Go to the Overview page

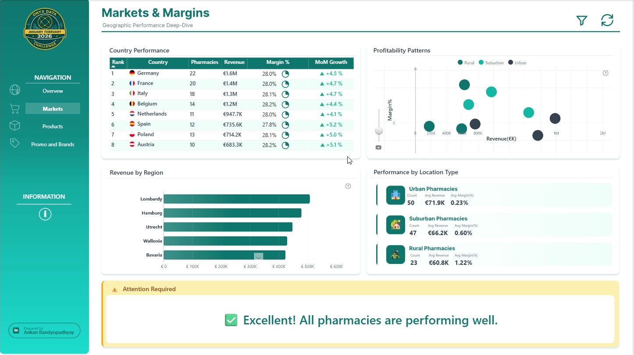pos(53,91)
